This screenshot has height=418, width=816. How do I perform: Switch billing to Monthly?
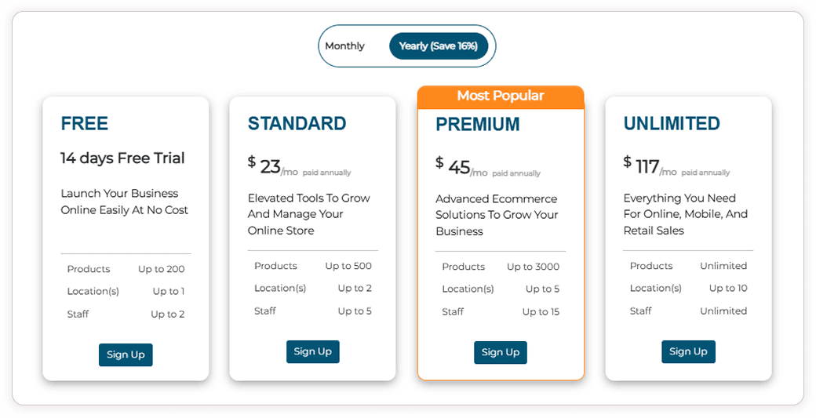[x=345, y=46]
